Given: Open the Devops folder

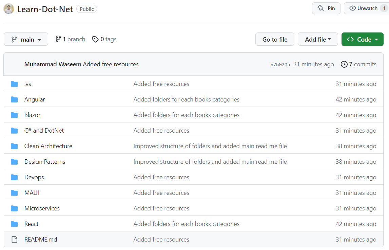Looking at the screenshot, I should coord(34,177).
